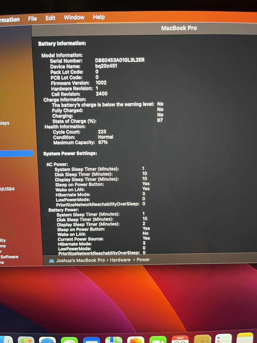Click the Pack Lot Code label
This screenshot has width=257, height=343.
67,72
